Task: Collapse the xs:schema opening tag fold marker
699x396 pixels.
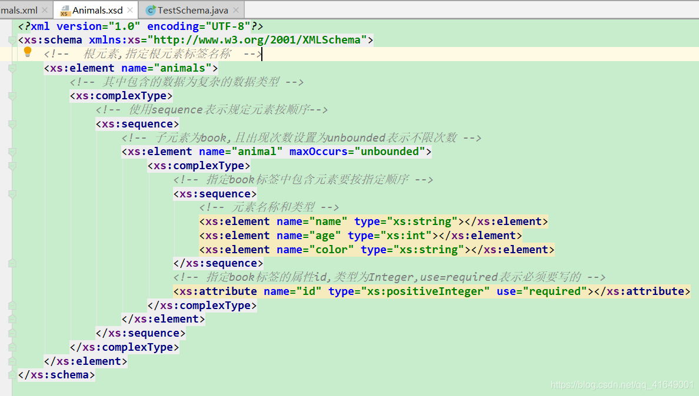Action: coord(12,41)
